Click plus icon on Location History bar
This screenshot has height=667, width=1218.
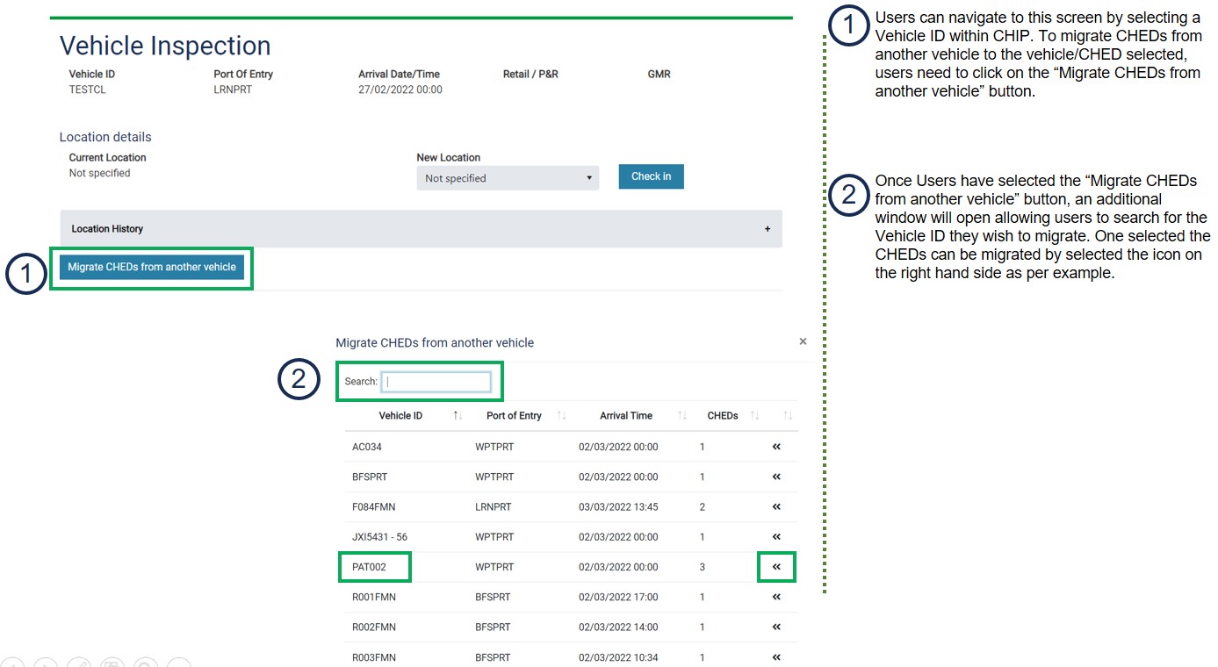tap(768, 229)
